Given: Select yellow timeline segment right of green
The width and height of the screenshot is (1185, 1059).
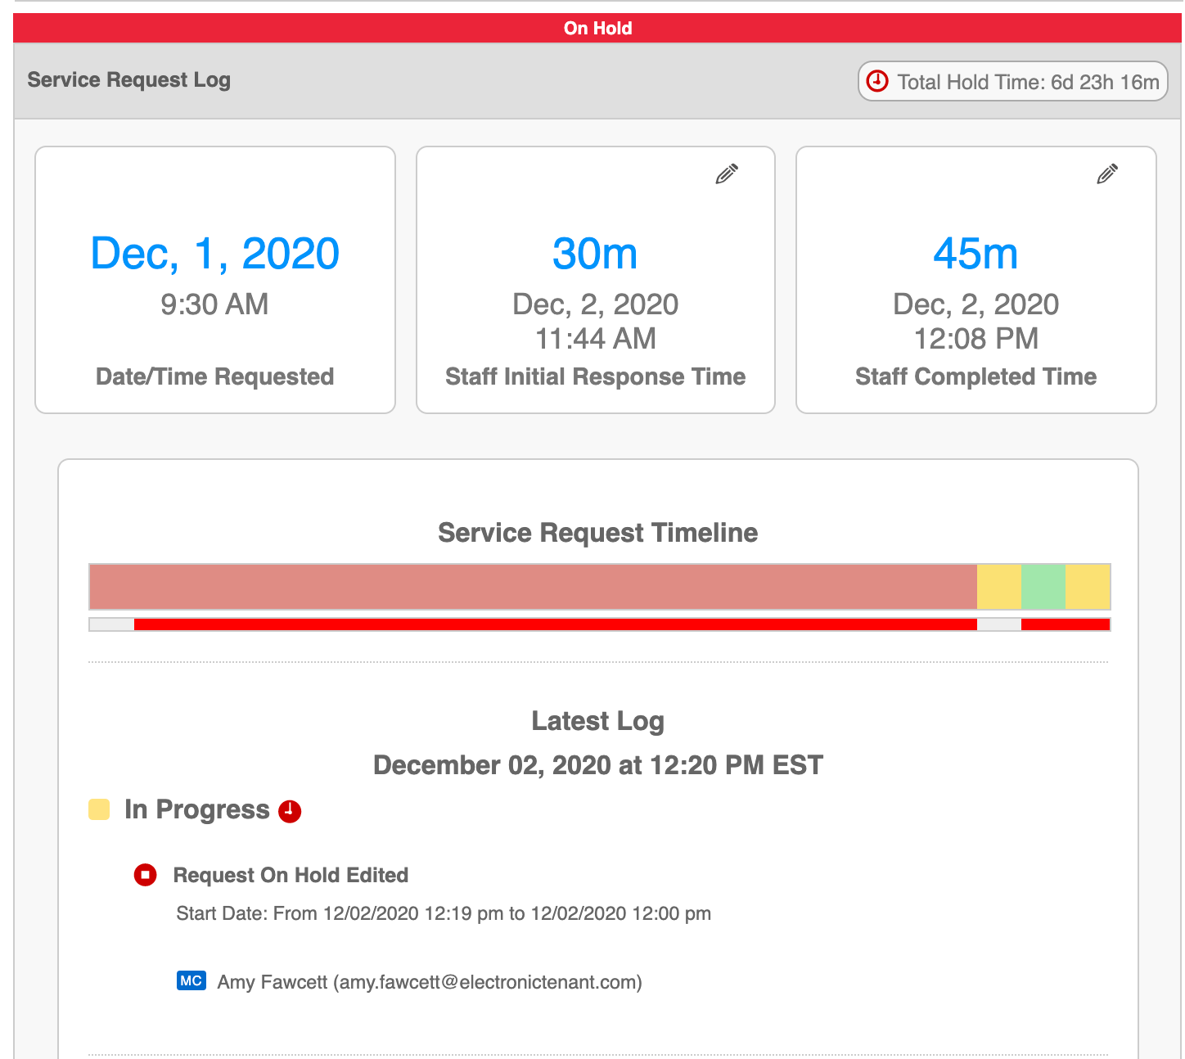Looking at the screenshot, I should click(x=1087, y=587).
